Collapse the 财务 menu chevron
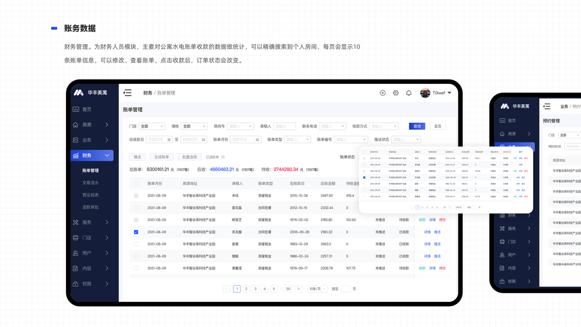The width and height of the screenshot is (581, 327). coord(107,155)
